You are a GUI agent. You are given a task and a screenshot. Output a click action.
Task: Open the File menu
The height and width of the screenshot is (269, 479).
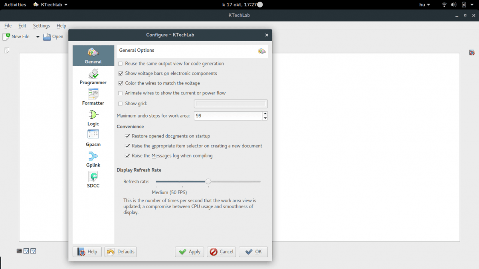pos(8,26)
